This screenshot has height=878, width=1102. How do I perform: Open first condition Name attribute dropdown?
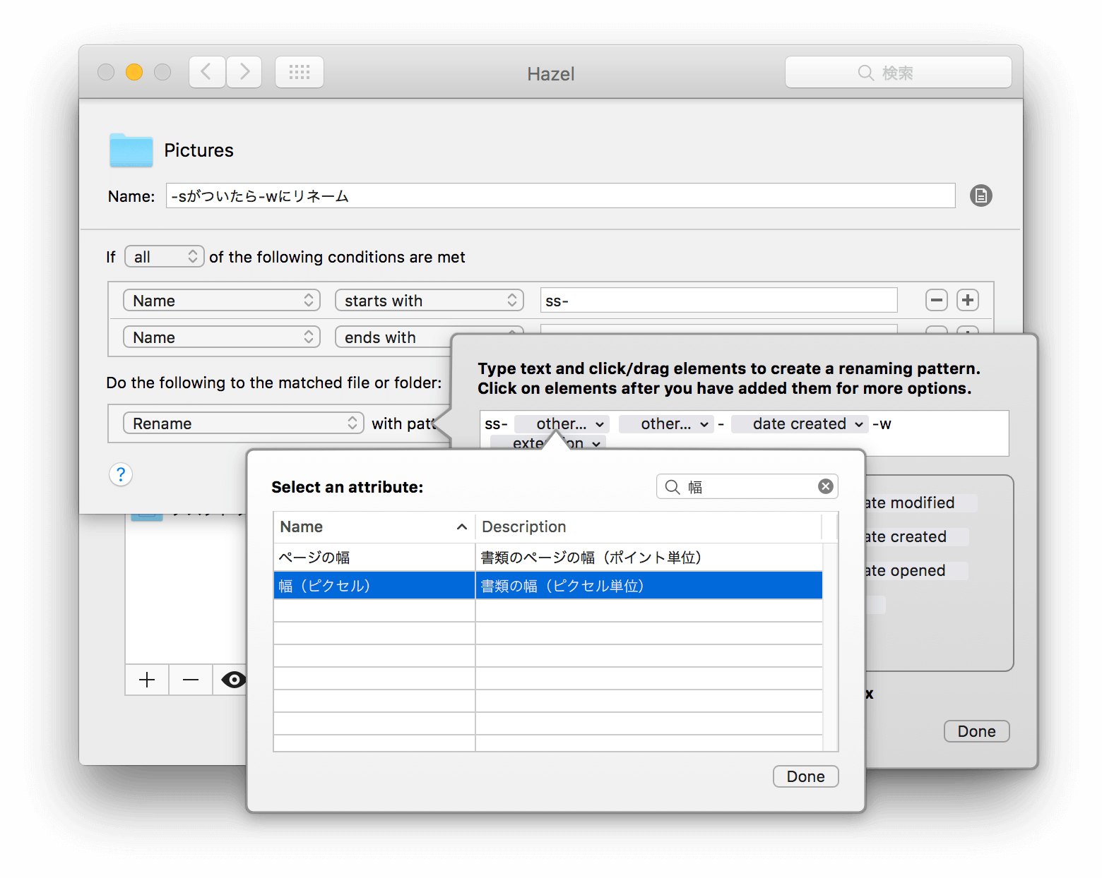222,300
